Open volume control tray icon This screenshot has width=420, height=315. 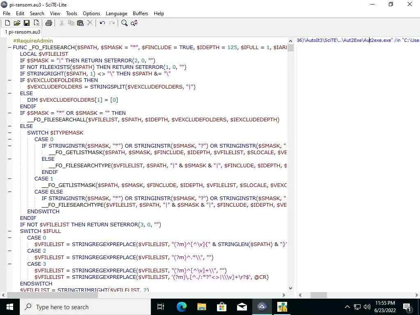coord(367,307)
